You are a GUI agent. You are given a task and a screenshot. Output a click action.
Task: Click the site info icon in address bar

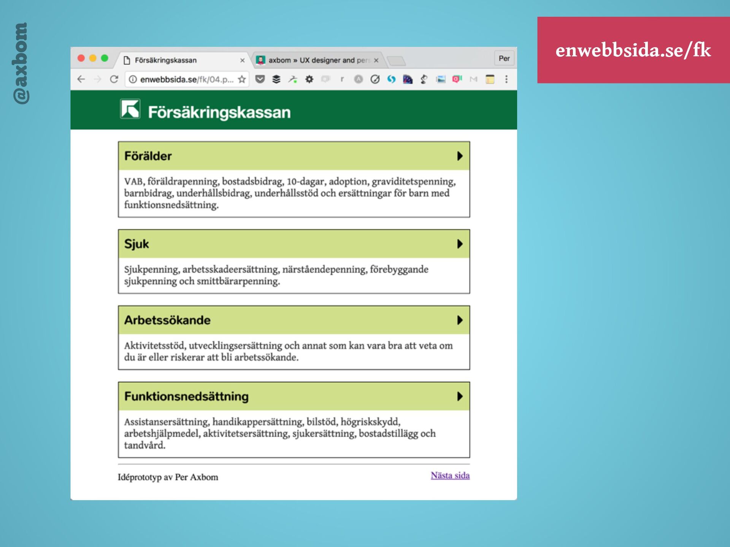133,79
